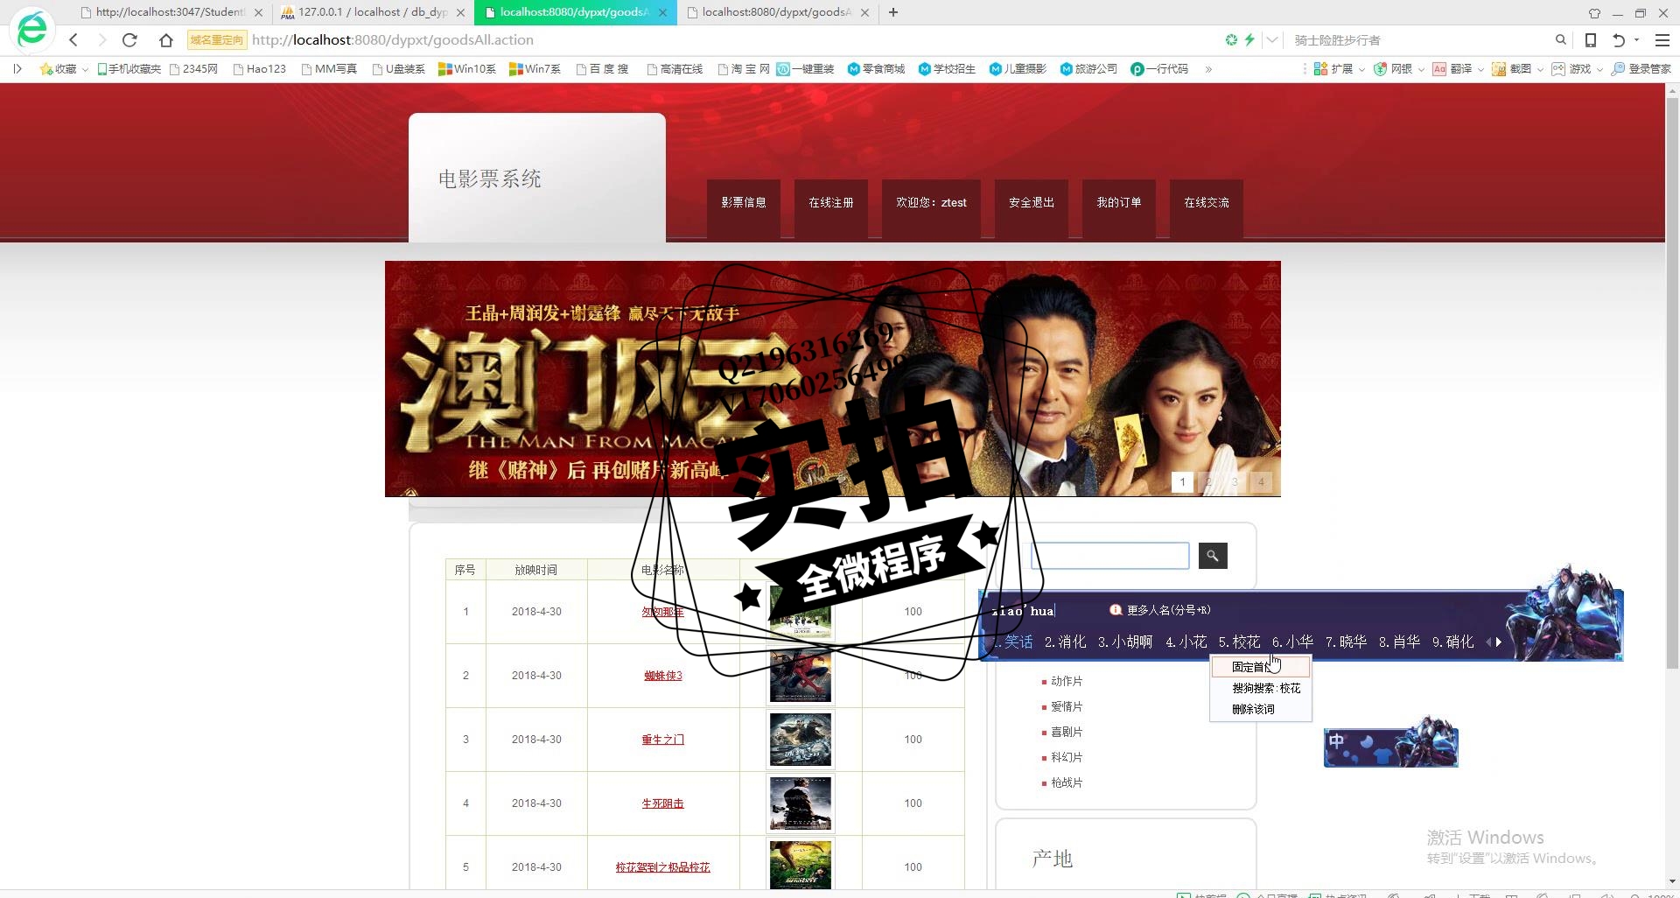Switch to the 127.0.0.1 db_dyp phpMyAdmin tab
1680x898 pixels.
pos(373,12)
